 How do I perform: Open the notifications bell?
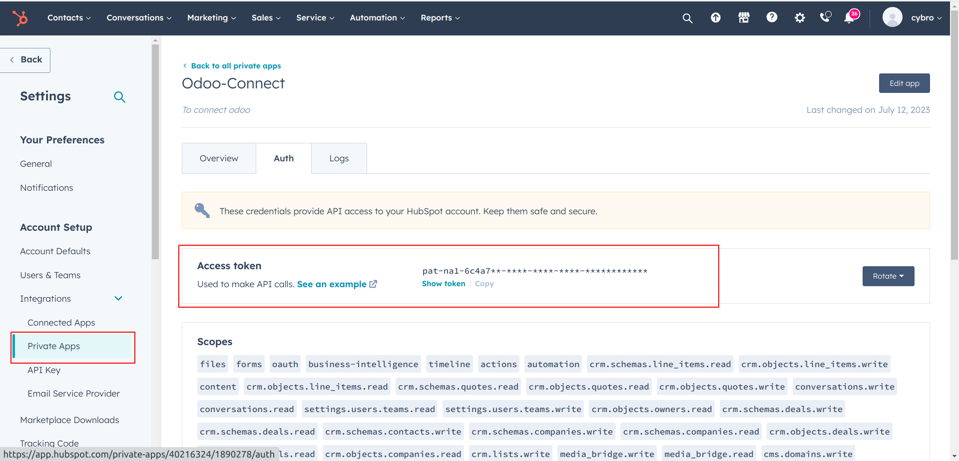click(x=849, y=18)
